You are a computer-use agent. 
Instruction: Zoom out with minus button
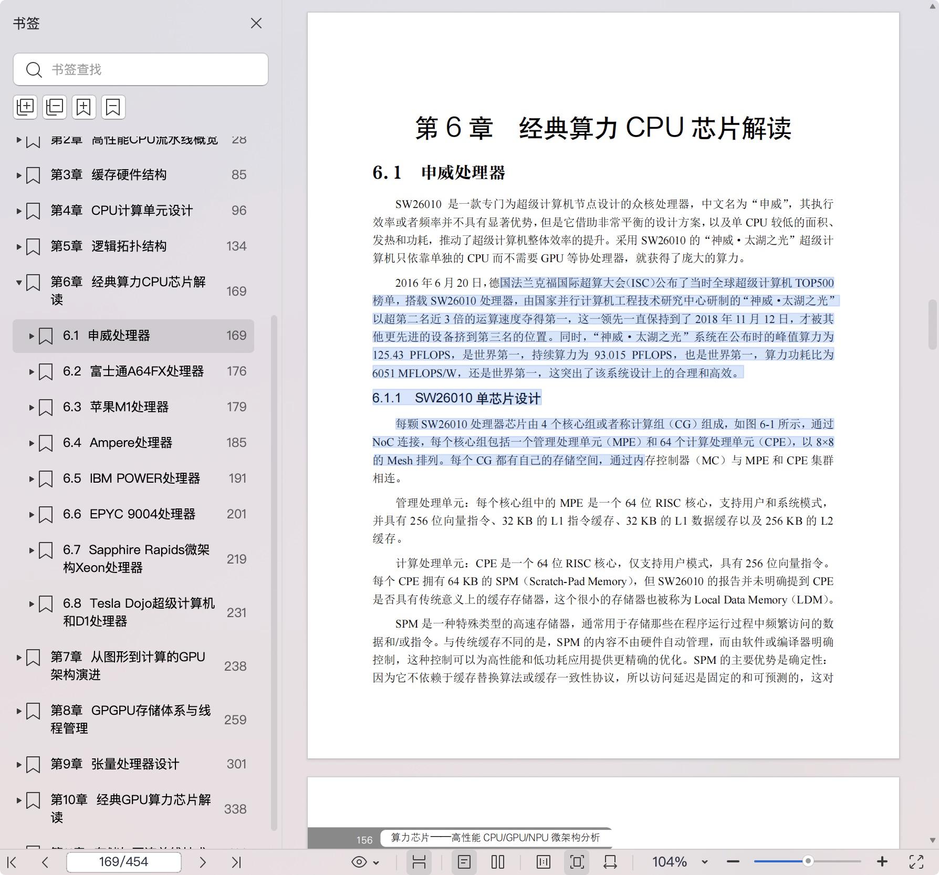point(733,862)
